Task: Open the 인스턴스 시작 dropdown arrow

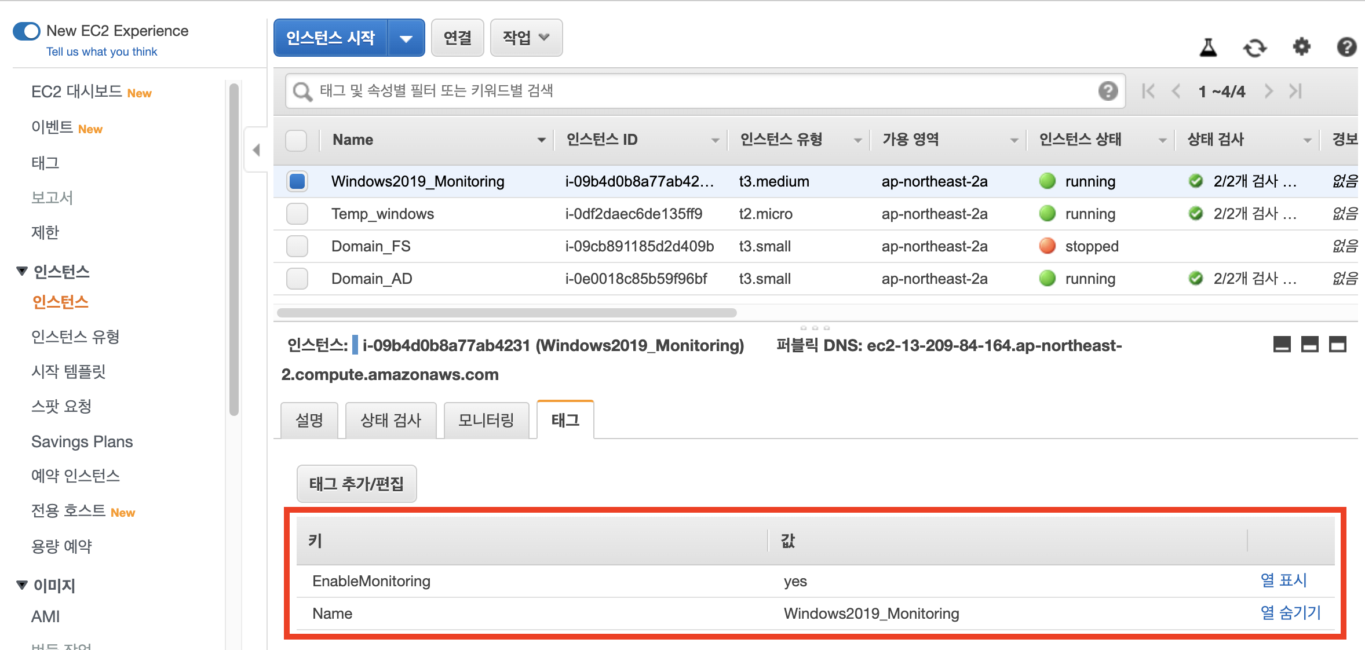Action: click(406, 38)
